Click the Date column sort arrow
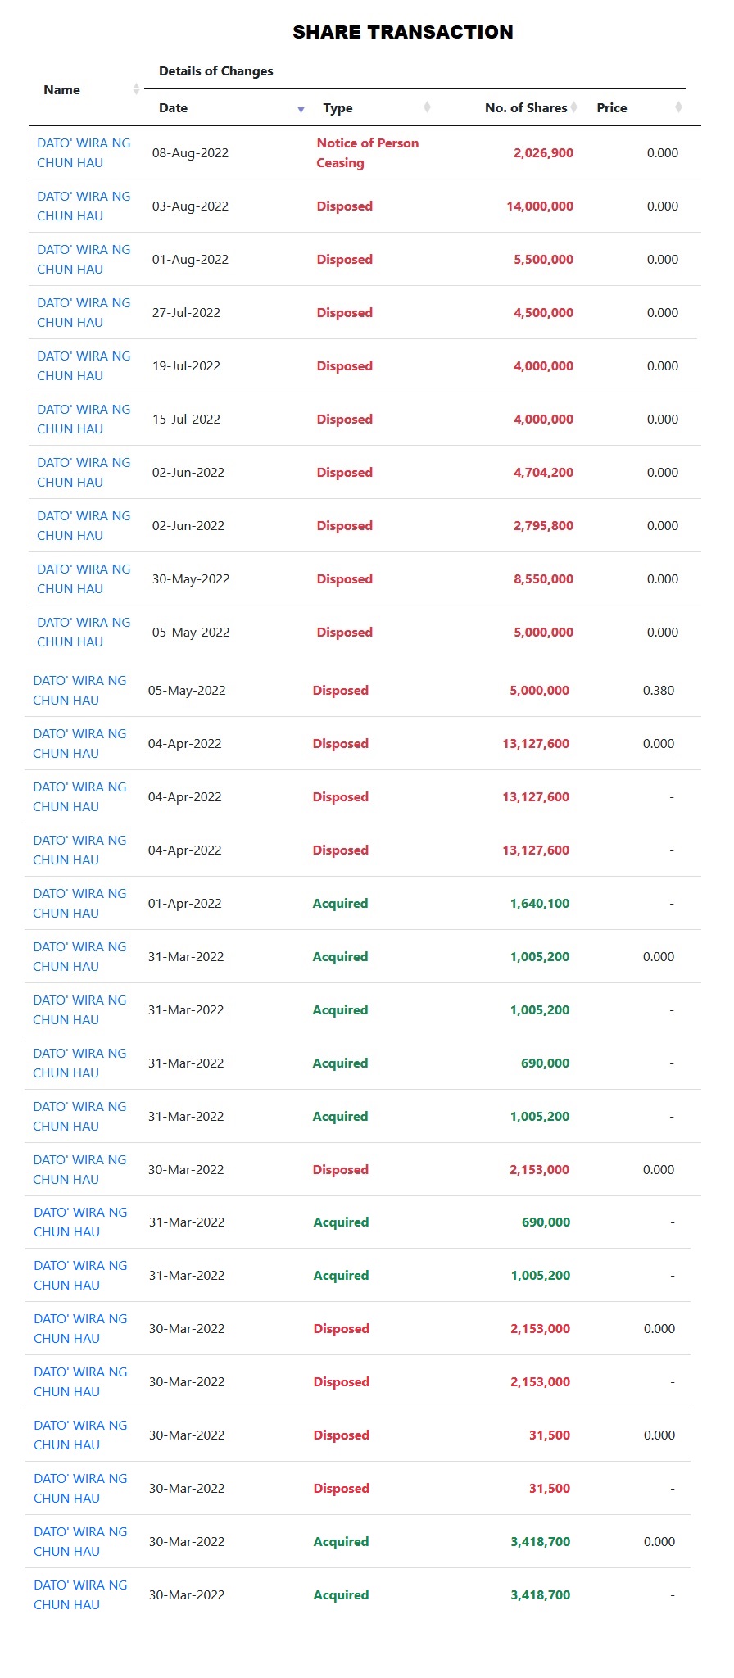The width and height of the screenshot is (734, 1678). click(x=301, y=109)
